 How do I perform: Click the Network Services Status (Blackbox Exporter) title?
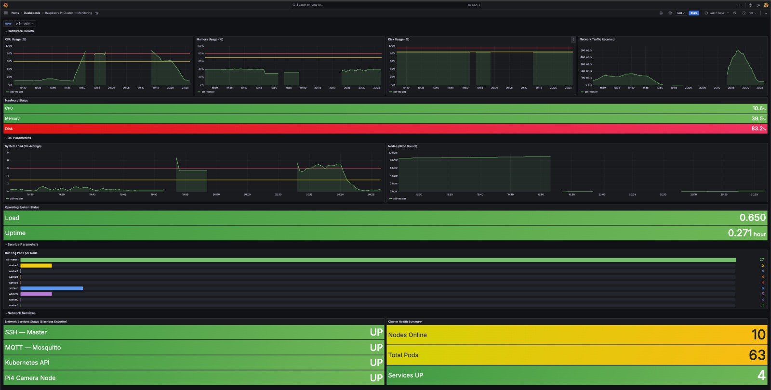click(36, 322)
